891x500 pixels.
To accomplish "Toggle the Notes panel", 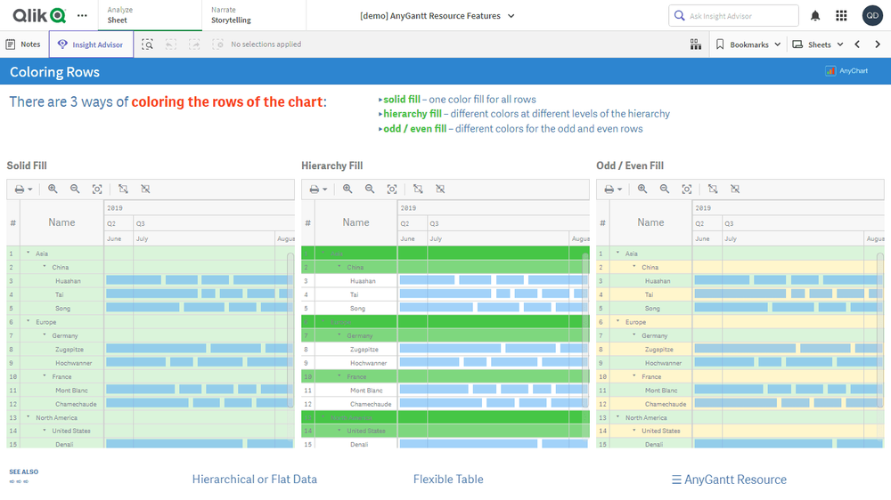I will (x=23, y=44).
